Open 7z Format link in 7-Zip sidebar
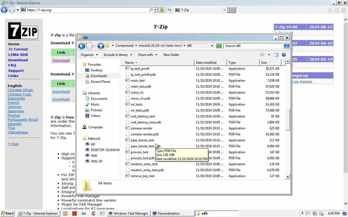The image size is (348, 217). pyautogui.click(x=18, y=49)
